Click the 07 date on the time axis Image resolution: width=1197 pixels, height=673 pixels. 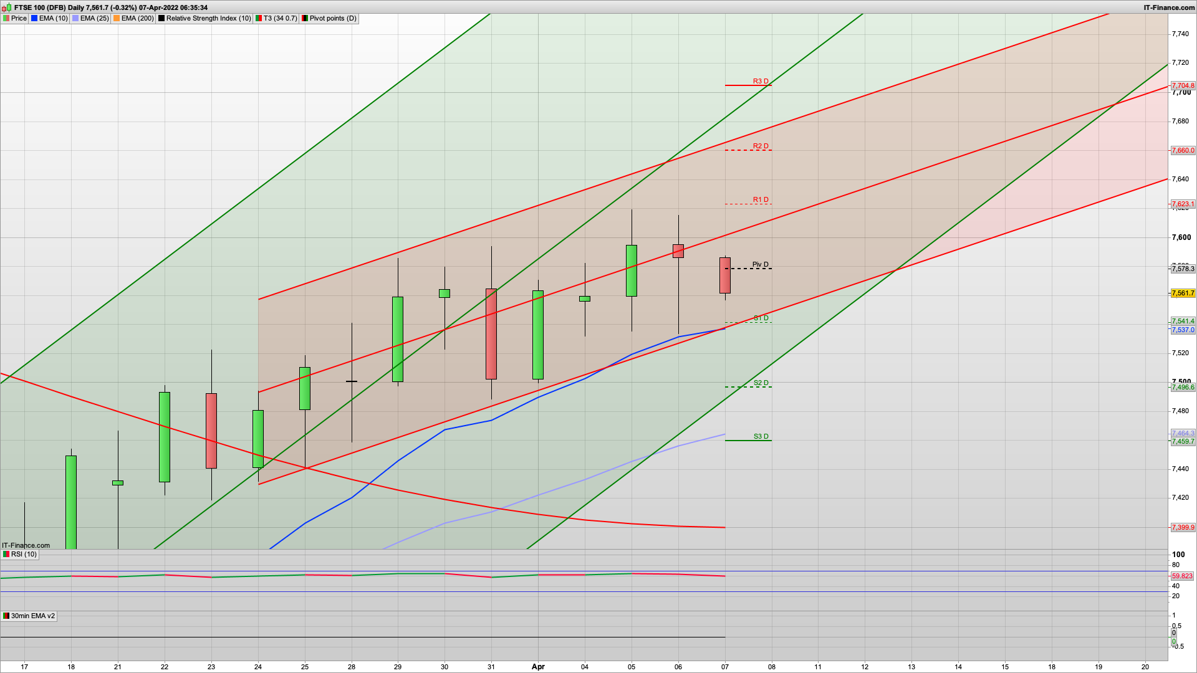[x=725, y=667]
